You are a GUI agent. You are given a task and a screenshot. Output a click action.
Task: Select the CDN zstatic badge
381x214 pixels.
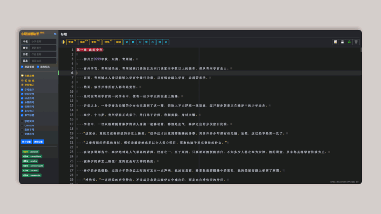click(x=30, y=171)
